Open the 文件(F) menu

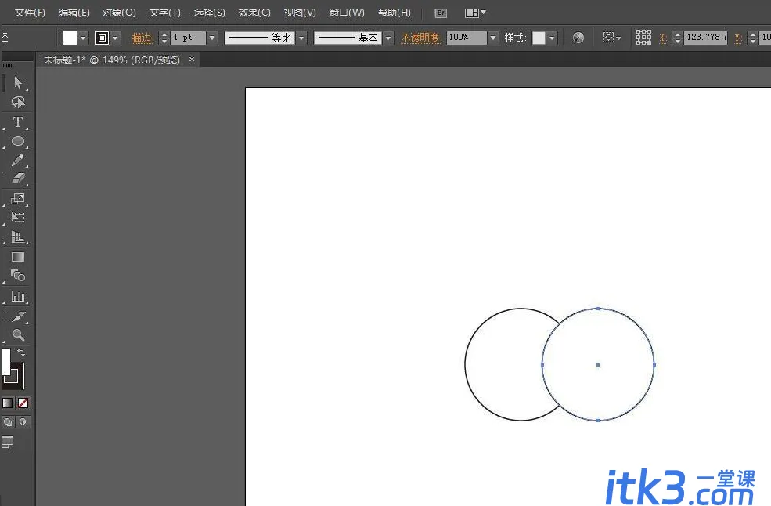click(30, 13)
